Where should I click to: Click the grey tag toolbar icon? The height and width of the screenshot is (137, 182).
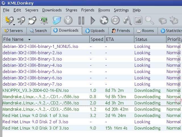163,21
